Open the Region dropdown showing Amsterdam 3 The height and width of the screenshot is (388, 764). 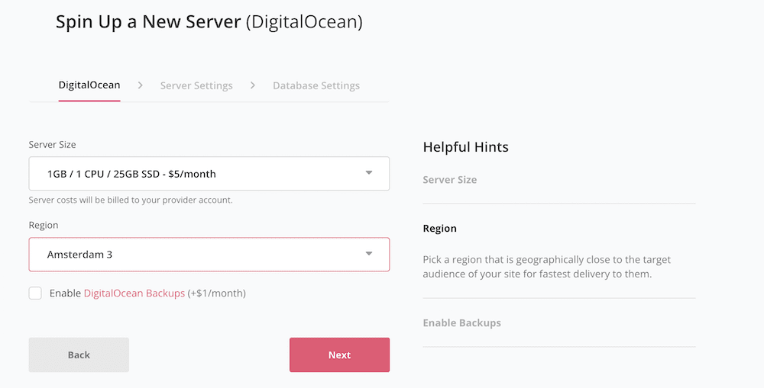point(209,255)
